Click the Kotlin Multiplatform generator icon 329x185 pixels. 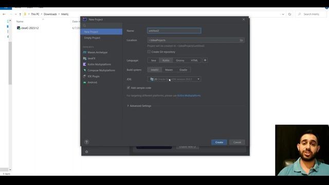(x=84, y=64)
